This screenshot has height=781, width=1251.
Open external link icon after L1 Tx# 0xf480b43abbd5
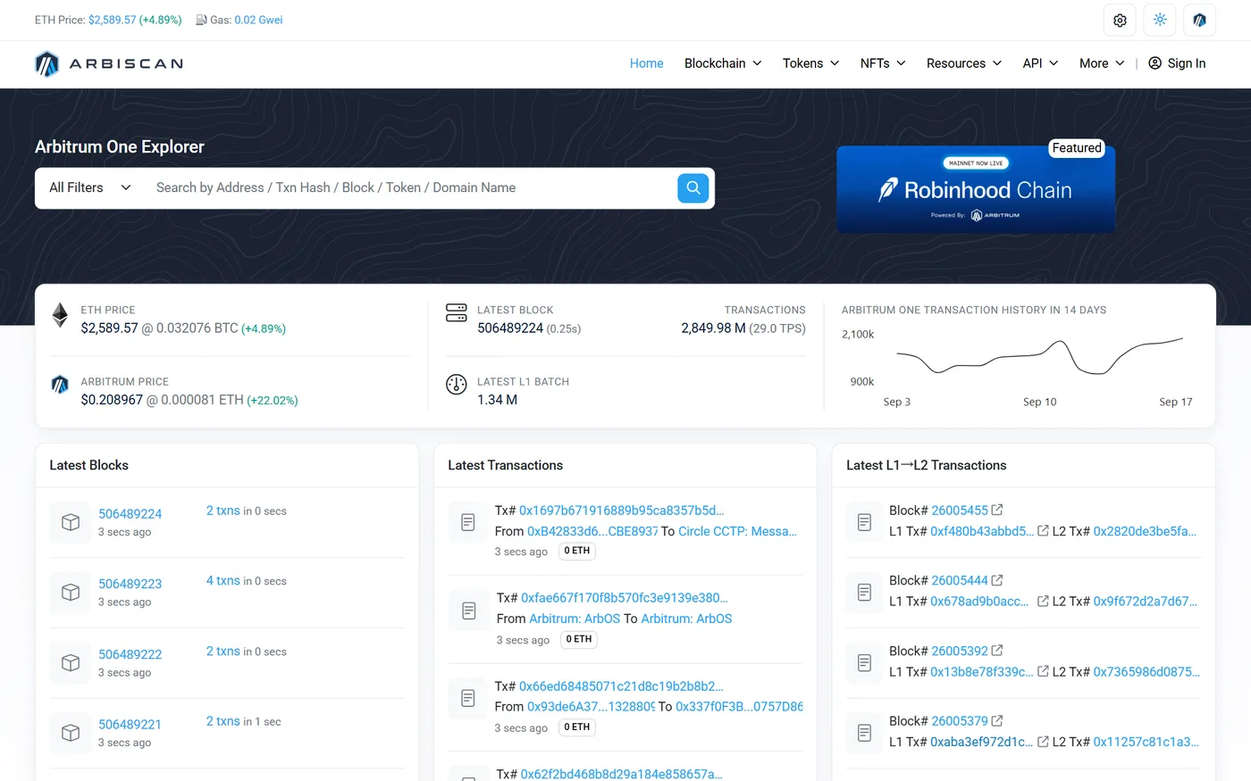pyautogui.click(x=1043, y=530)
